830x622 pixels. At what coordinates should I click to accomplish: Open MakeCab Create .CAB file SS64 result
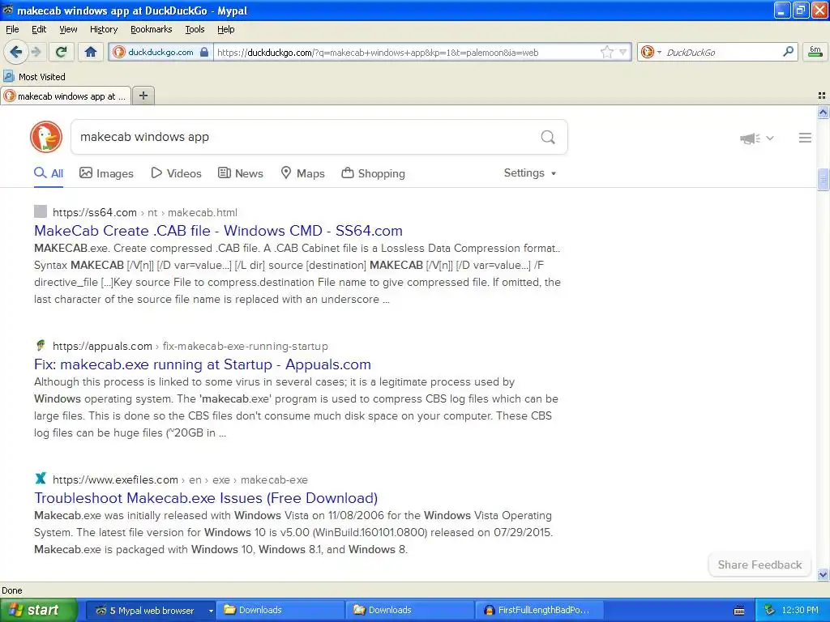218,231
